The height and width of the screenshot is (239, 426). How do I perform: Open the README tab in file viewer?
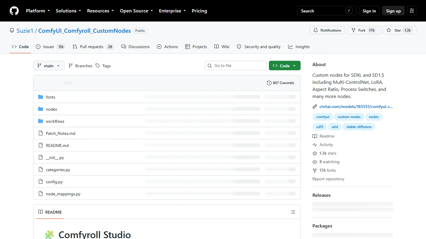[50, 212]
